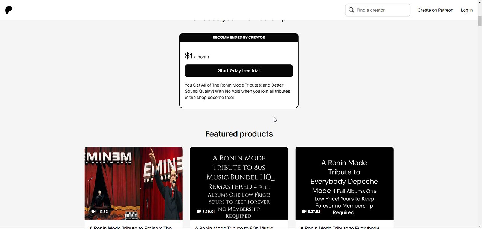
Task: Click the video icon beside 3:59:01
Action: coord(199,212)
